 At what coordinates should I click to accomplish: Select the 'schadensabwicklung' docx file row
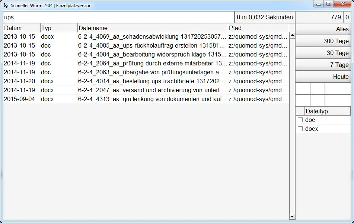click(152, 37)
